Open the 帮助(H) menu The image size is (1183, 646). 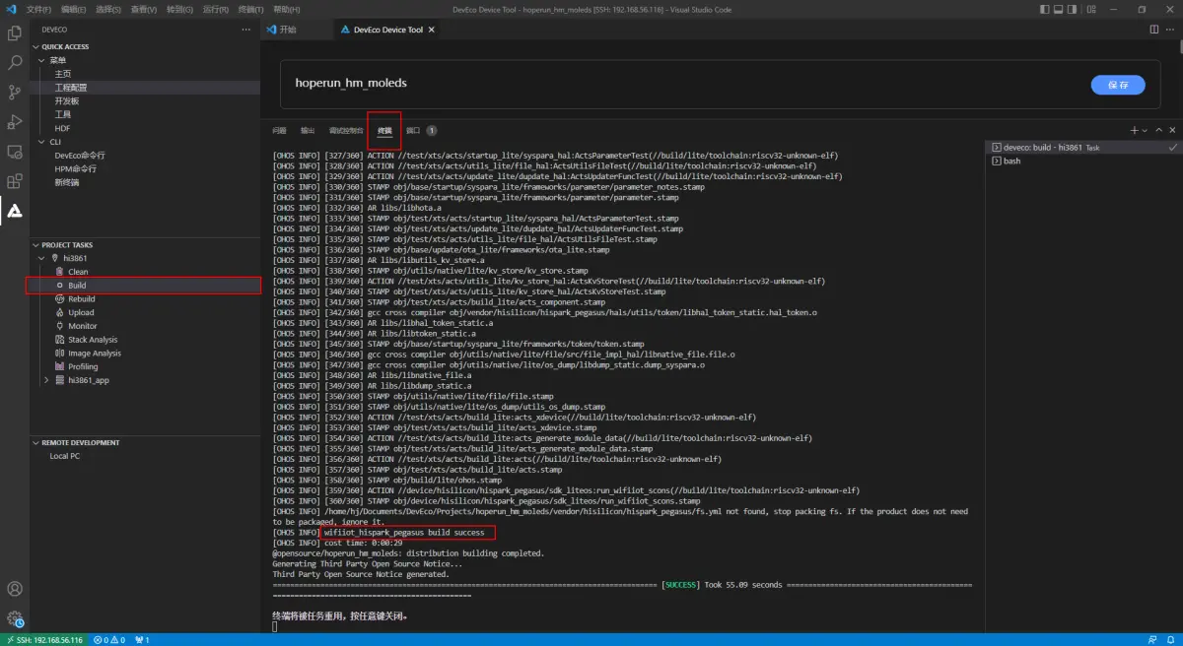287,9
